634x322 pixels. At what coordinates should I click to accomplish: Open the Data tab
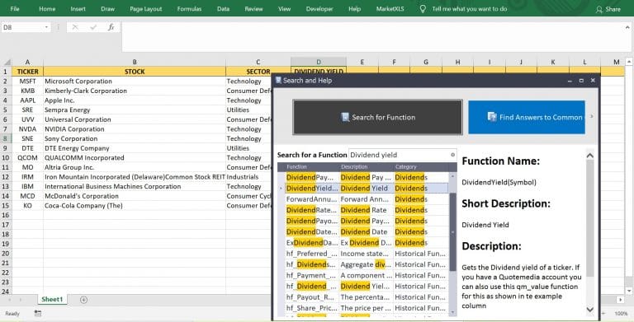(223, 9)
